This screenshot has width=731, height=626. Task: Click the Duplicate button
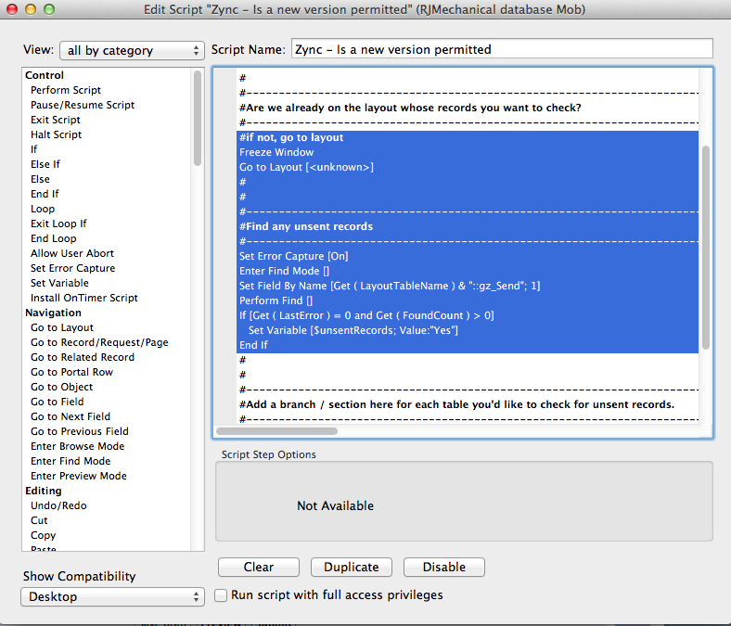352,567
